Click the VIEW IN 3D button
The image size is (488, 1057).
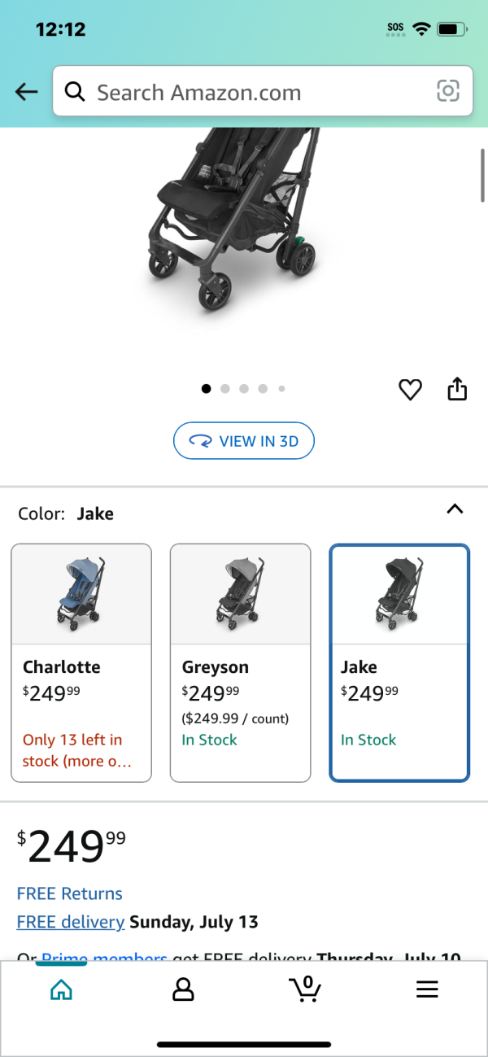(244, 441)
